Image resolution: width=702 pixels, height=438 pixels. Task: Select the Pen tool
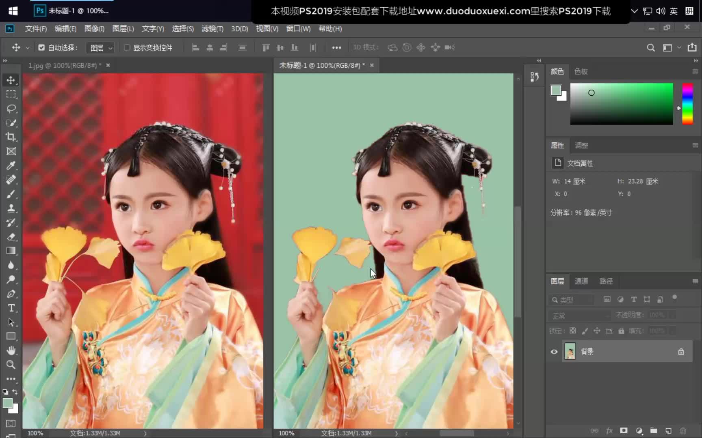[x=11, y=294]
